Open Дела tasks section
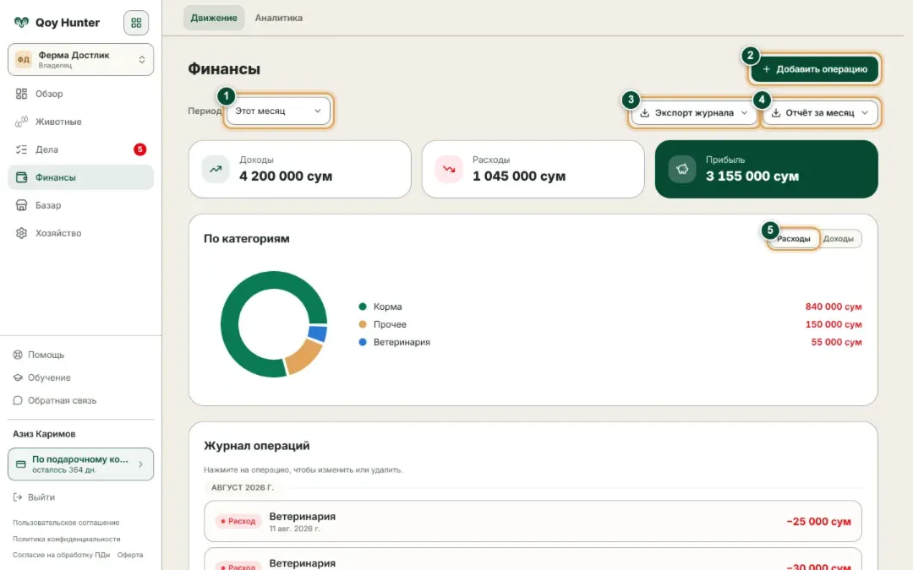This screenshot has height=570, width=913. pos(81,149)
